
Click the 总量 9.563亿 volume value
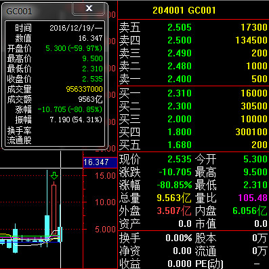(173, 198)
